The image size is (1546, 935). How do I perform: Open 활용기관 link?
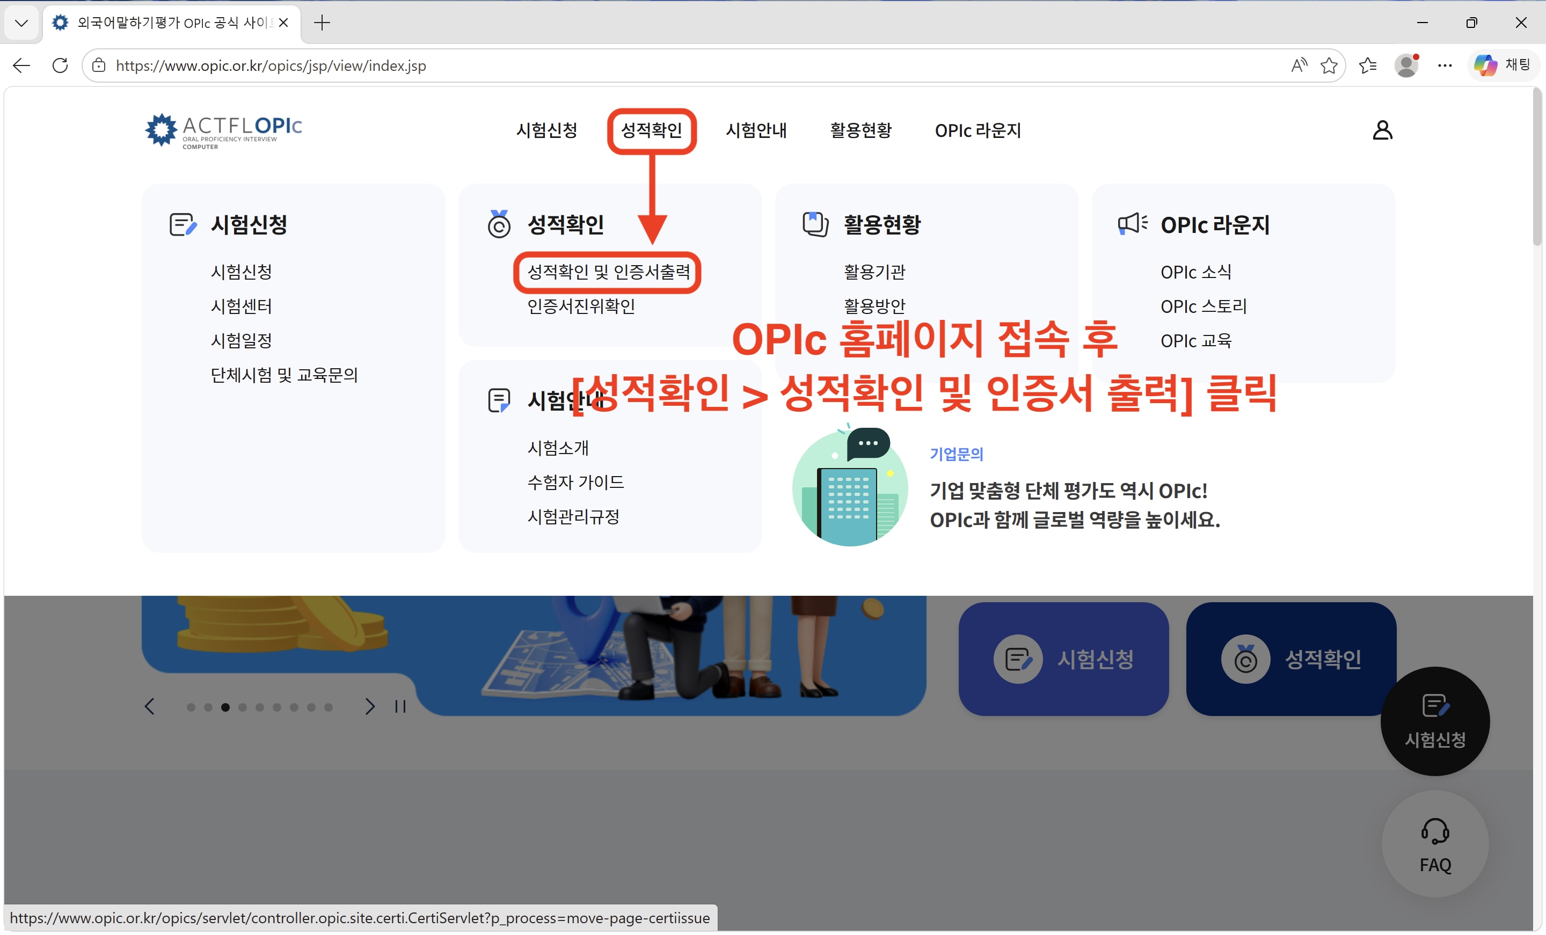(x=874, y=272)
